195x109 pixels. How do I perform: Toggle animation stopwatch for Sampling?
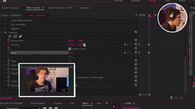click(x=9, y=85)
